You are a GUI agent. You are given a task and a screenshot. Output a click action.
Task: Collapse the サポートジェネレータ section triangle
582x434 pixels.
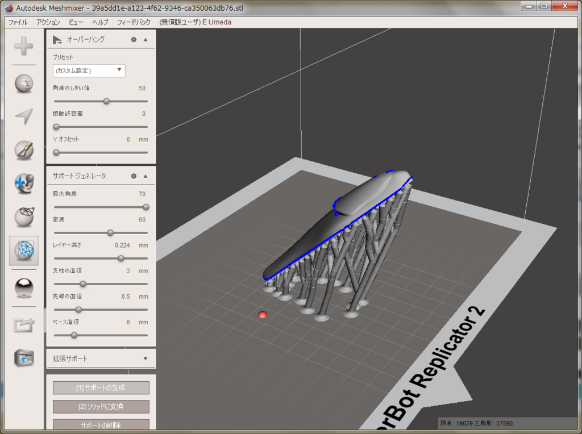(x=145, y=176)
